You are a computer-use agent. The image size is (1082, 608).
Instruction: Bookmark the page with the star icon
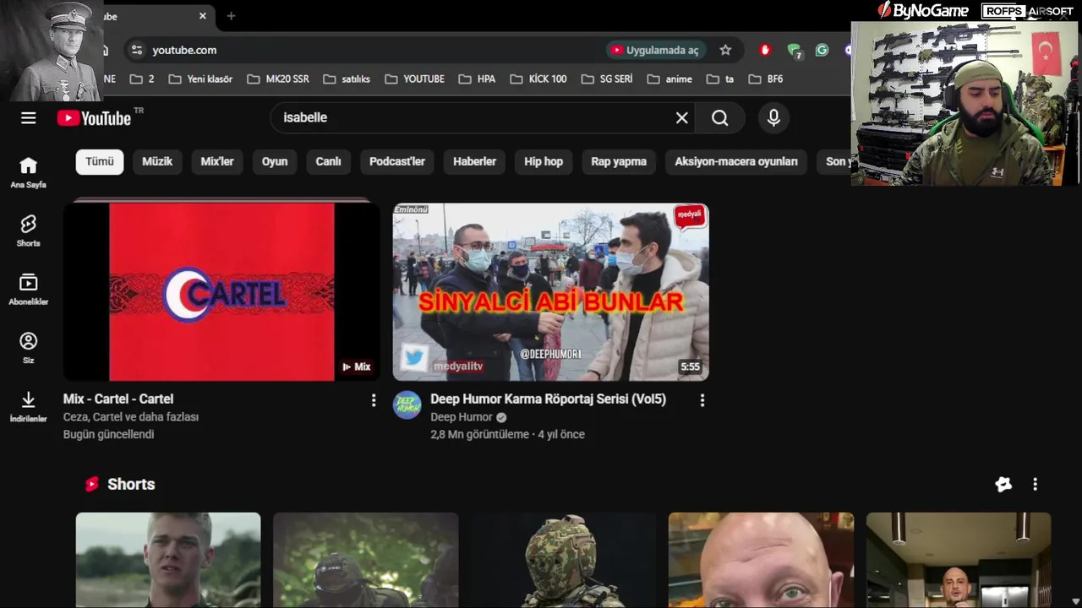point(725,50)
